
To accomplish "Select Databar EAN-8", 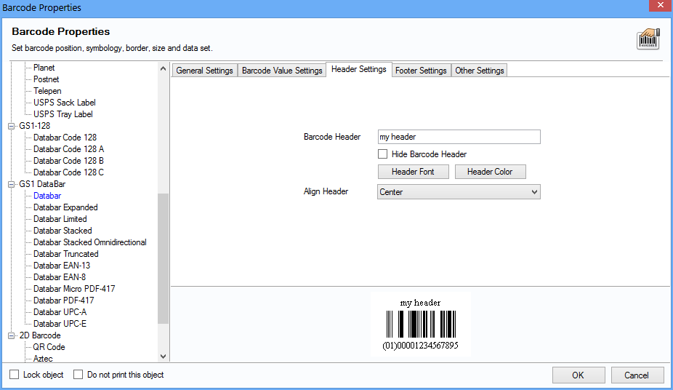I will point(59,276).
